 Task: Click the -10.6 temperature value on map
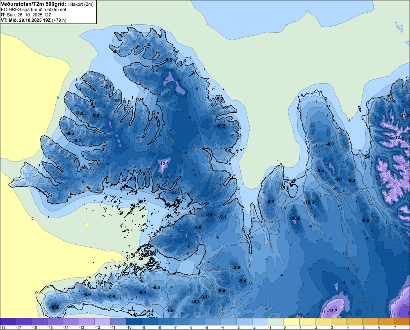(55, 307)
